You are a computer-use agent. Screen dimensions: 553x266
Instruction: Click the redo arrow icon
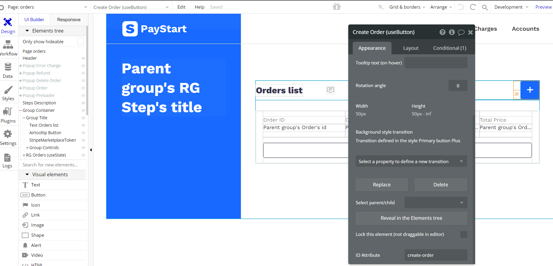[x=473, y=7]
